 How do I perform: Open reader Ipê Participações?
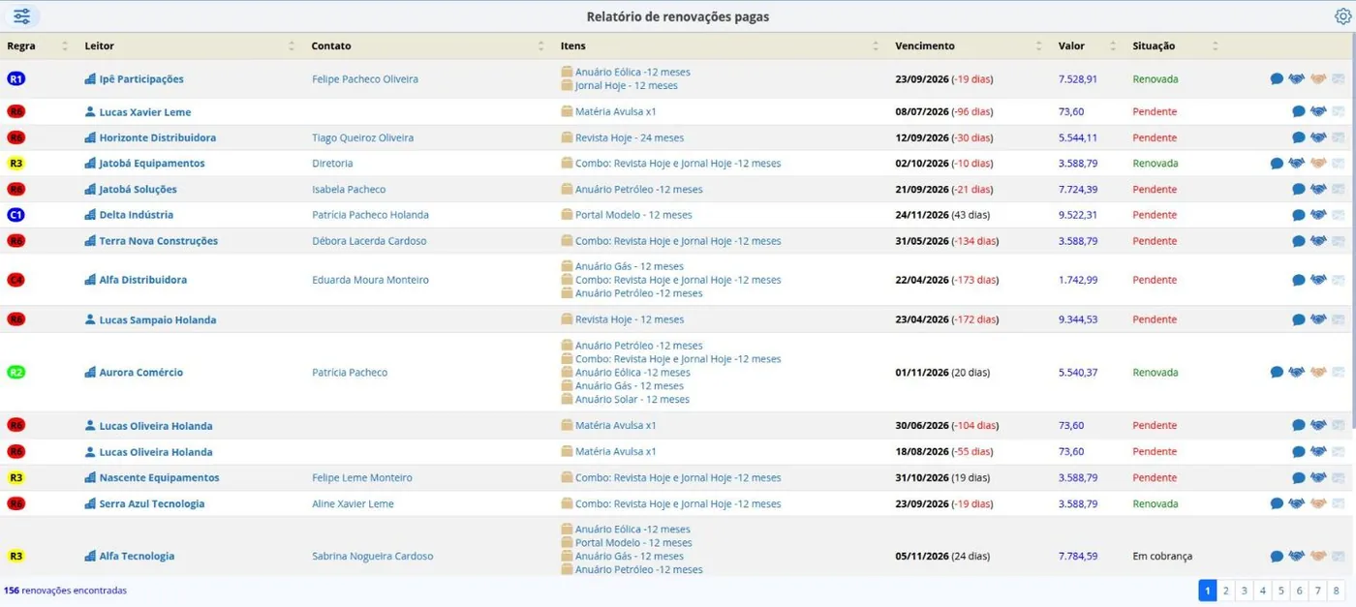(x=141, y=79)
